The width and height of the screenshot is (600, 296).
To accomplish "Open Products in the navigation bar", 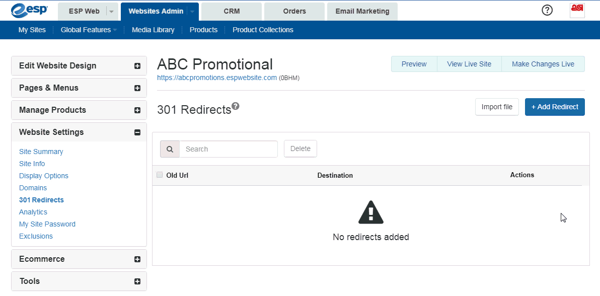I will (x=203, y=30).
